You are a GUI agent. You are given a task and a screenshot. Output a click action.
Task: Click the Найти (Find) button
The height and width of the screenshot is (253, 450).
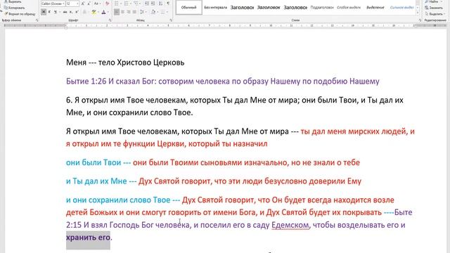click(432, 1)
